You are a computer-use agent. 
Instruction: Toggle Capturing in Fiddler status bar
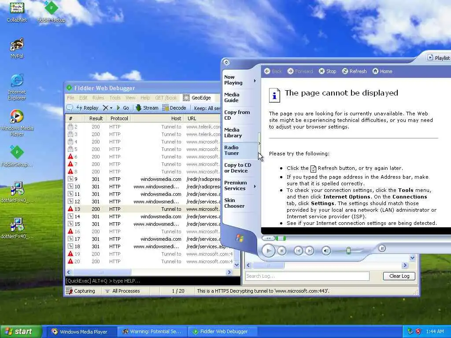[81, 291]
